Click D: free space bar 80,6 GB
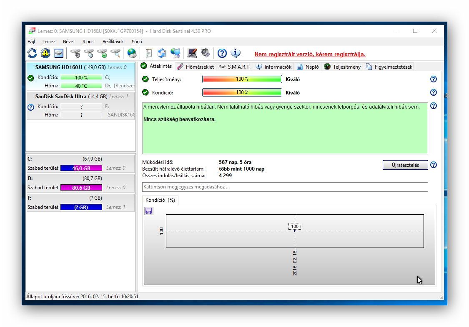 81,188
